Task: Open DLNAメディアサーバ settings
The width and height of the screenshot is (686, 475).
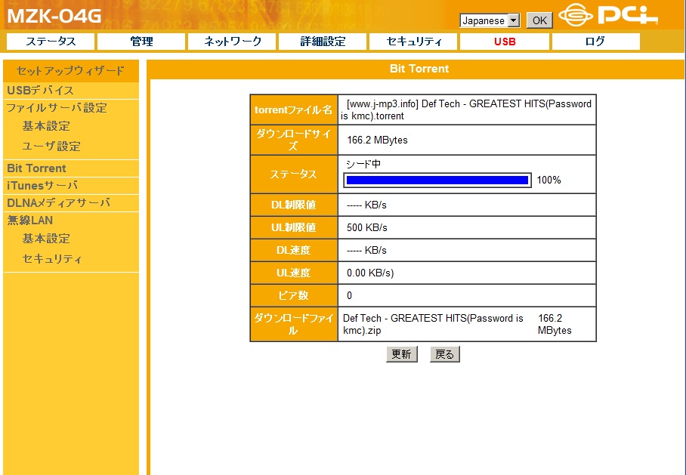Action: [x=58, y=203]
